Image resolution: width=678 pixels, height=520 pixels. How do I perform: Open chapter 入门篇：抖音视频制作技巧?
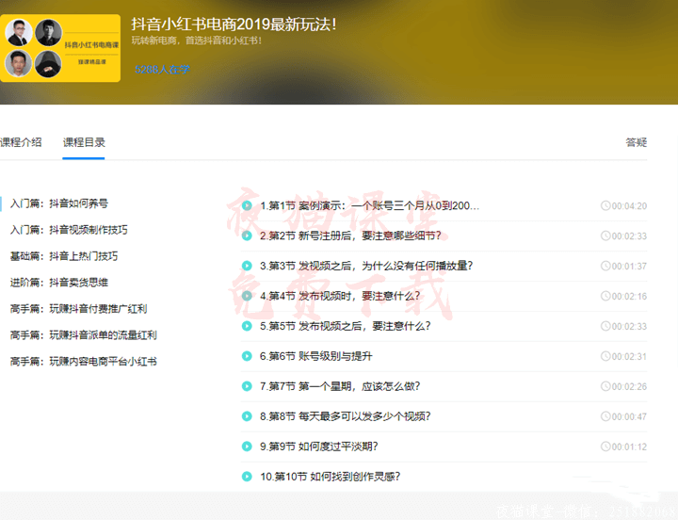coord(69,230)
